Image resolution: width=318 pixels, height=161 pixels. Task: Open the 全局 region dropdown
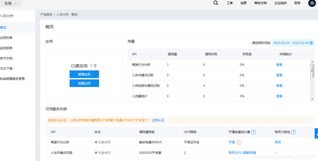coord(11,3)
